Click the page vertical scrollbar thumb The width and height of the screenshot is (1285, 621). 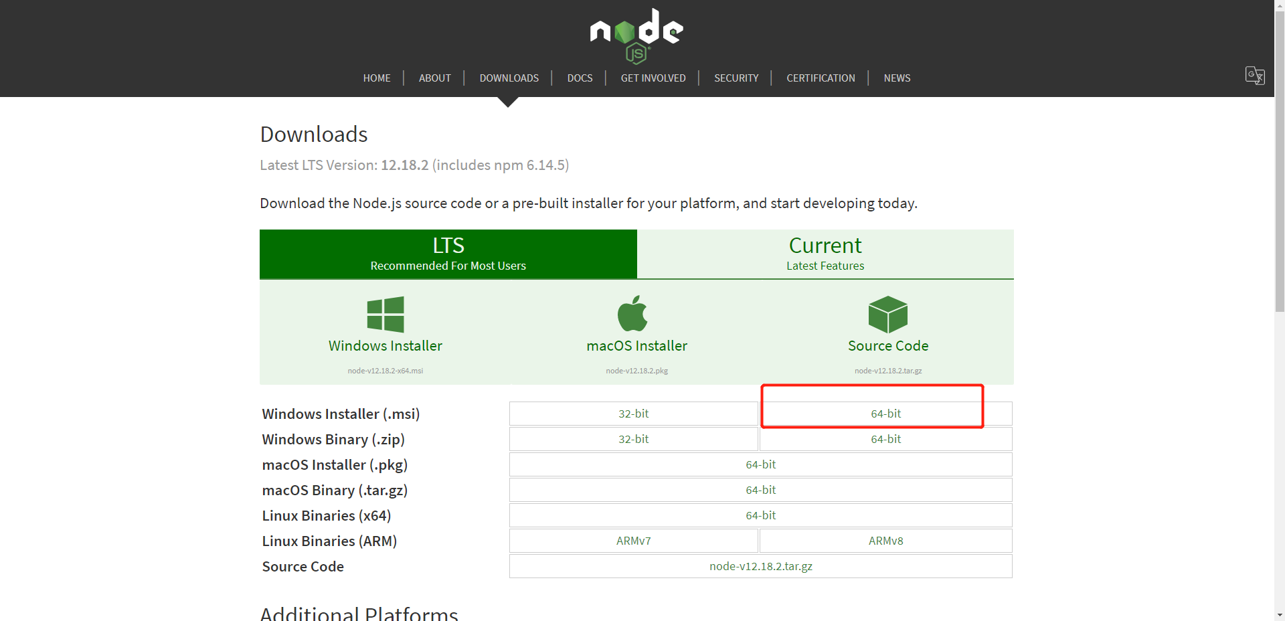tap(1279, 161)
